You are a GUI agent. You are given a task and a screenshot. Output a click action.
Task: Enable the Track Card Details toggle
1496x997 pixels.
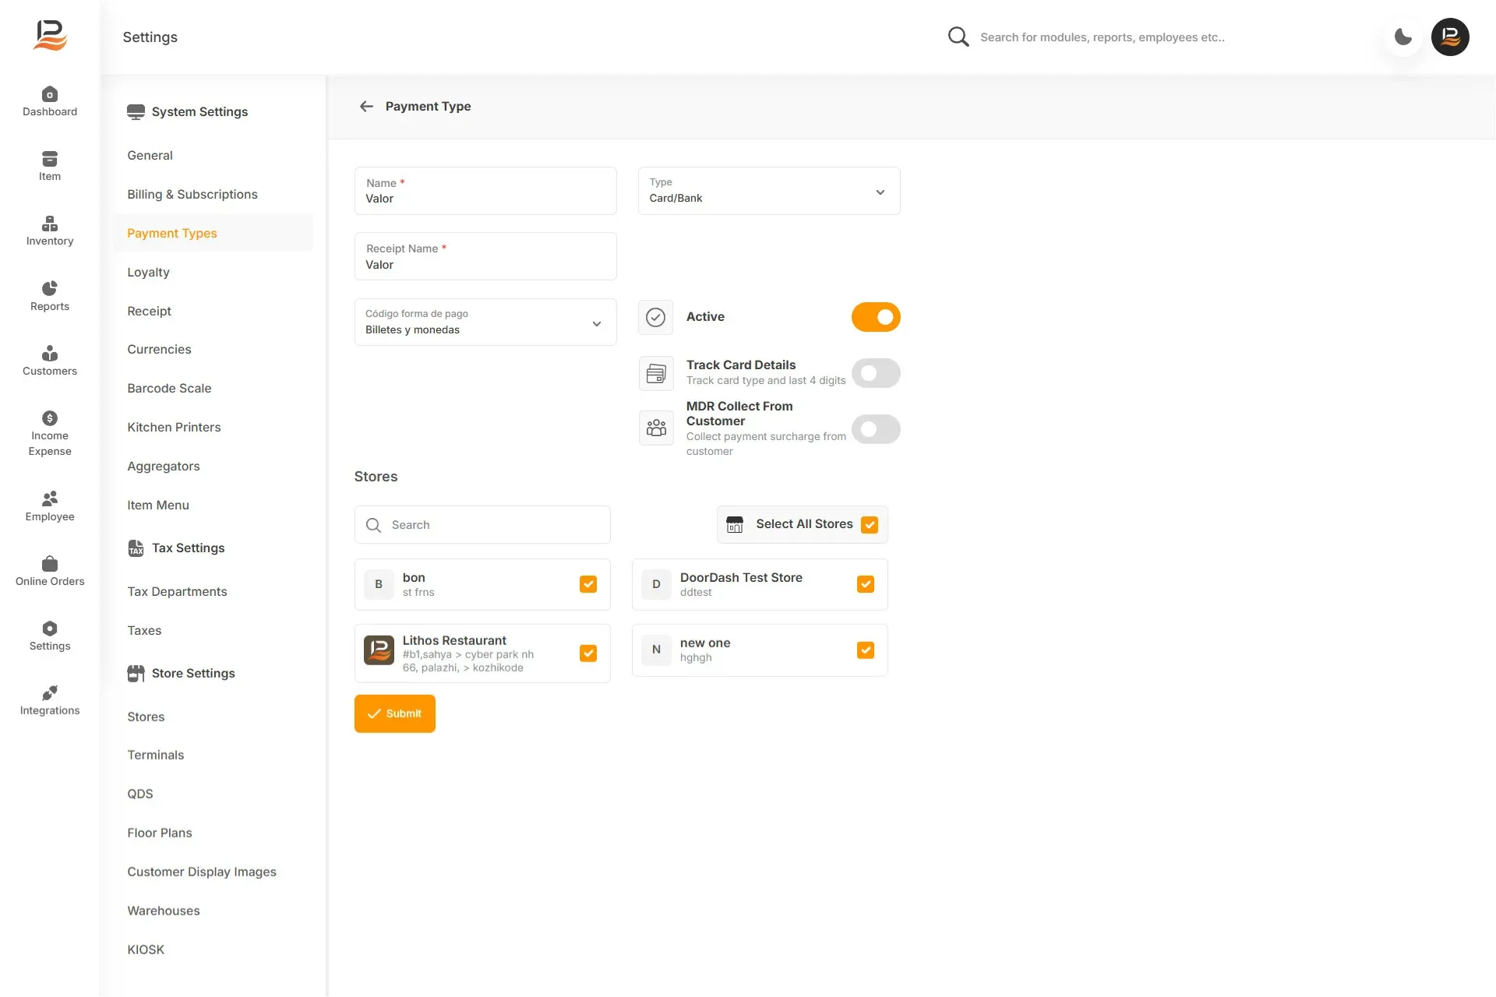coord(876,373)
